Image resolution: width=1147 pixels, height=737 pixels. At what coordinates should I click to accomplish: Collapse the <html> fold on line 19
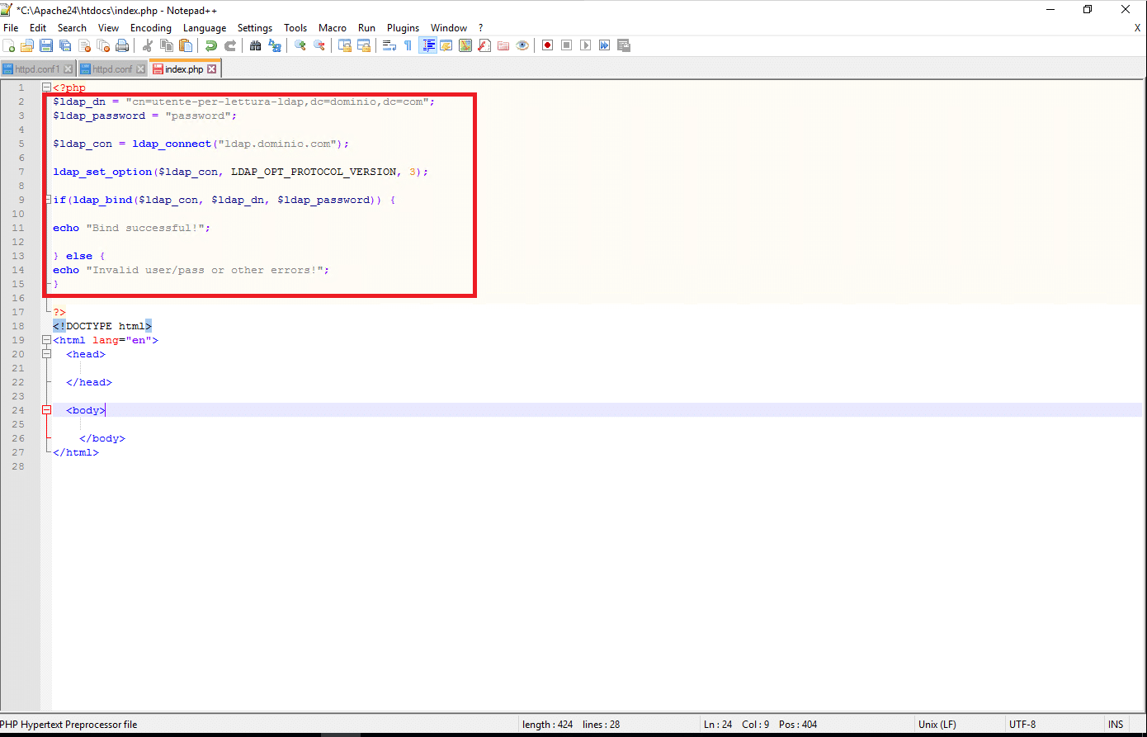tap(46, 340)
